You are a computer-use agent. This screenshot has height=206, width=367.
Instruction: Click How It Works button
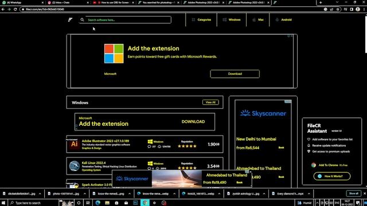[332, 176]
